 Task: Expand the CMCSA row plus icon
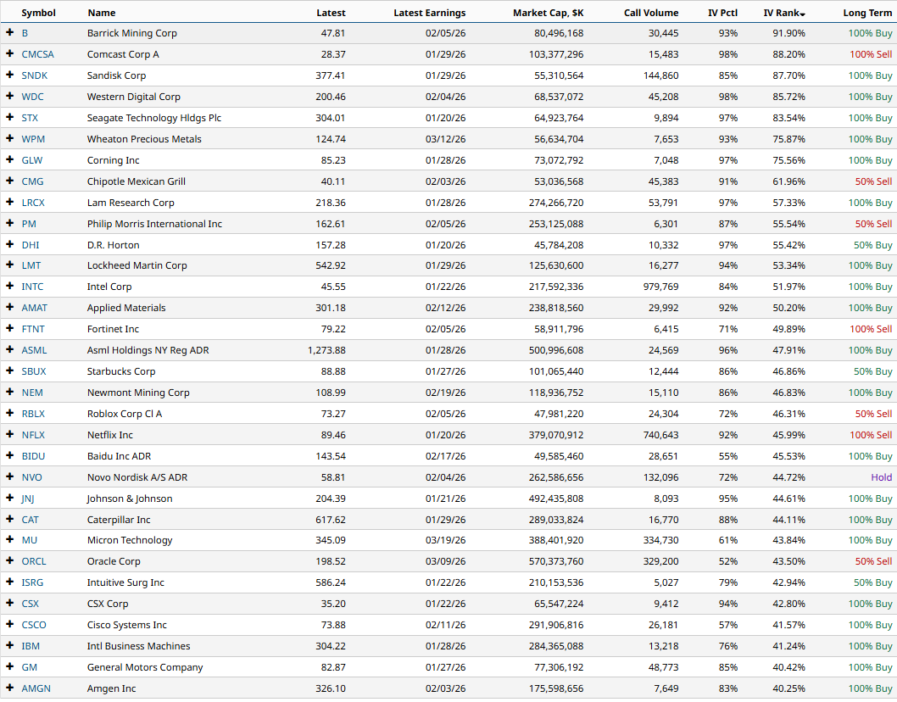(9, 53)
